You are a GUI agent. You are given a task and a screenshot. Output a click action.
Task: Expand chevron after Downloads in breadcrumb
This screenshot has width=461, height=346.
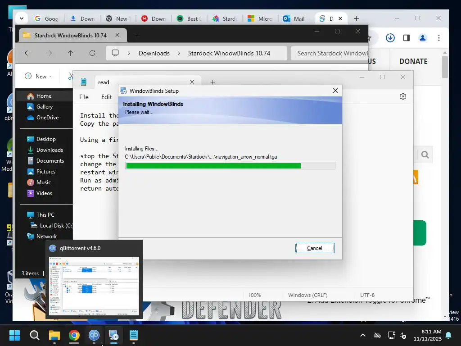pyautogui.click(x=179, y=53)
